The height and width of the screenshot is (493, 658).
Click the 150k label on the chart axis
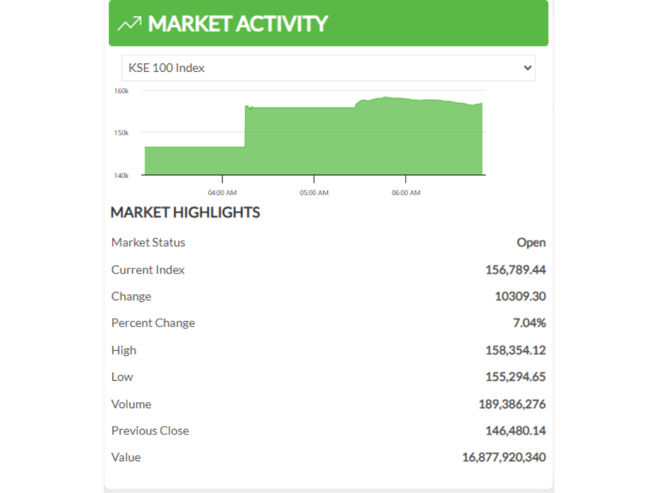[121, 133]
